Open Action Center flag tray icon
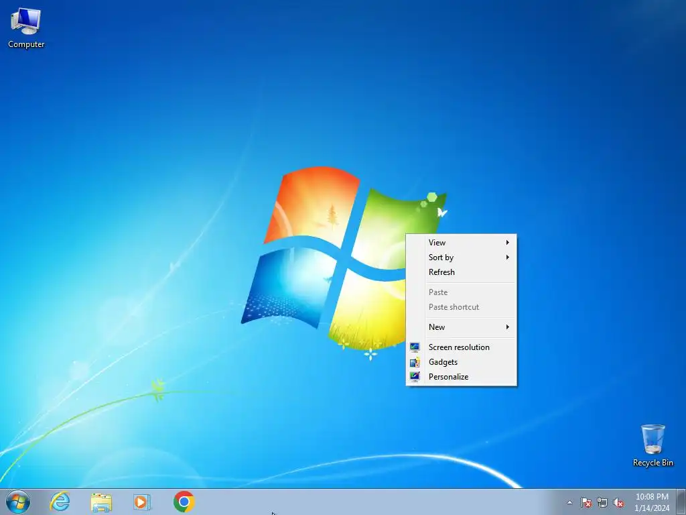 click(x=586, y=502)
